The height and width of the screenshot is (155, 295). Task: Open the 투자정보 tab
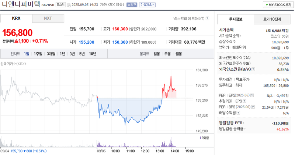coord(236,19)
